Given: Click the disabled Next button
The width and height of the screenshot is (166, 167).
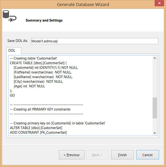Looking at the screenshot, I should [97, 155].
